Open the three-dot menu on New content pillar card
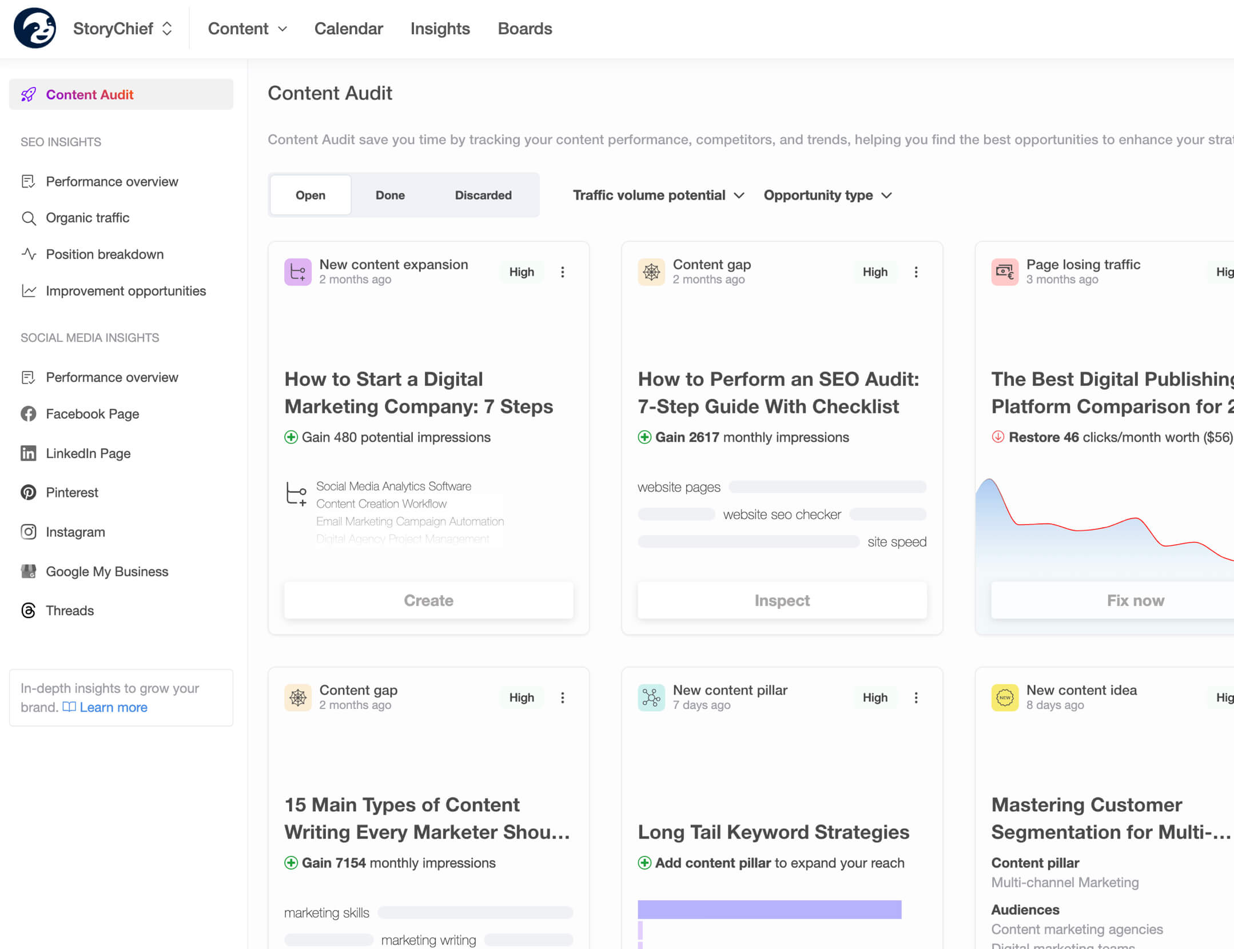 click(x=916, y=697)
